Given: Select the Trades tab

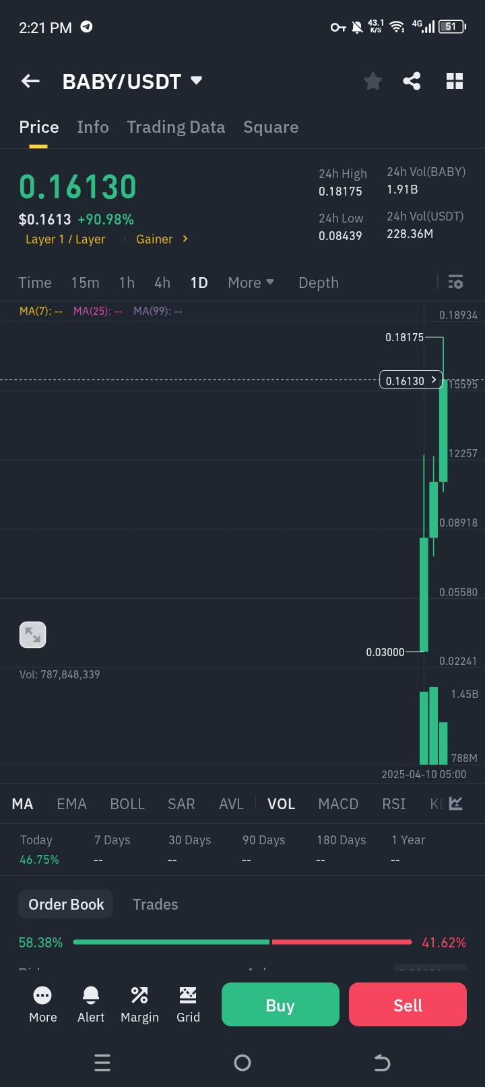Looking at the screenshot, I should [155, 904].
